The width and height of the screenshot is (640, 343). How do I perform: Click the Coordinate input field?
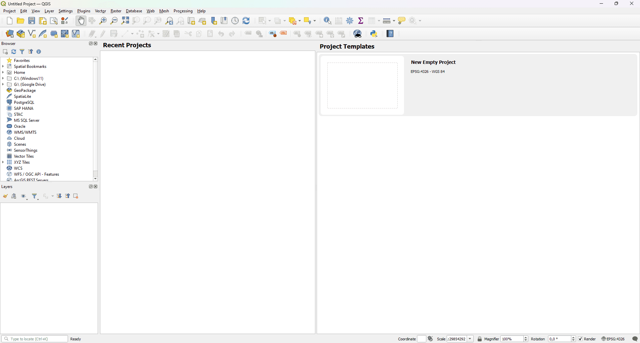(422, 339)
